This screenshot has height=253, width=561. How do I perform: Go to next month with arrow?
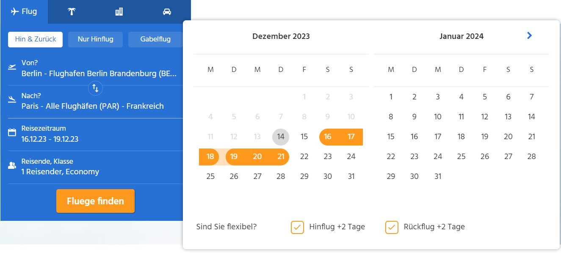pyautogui.click(x=529, y=36)
